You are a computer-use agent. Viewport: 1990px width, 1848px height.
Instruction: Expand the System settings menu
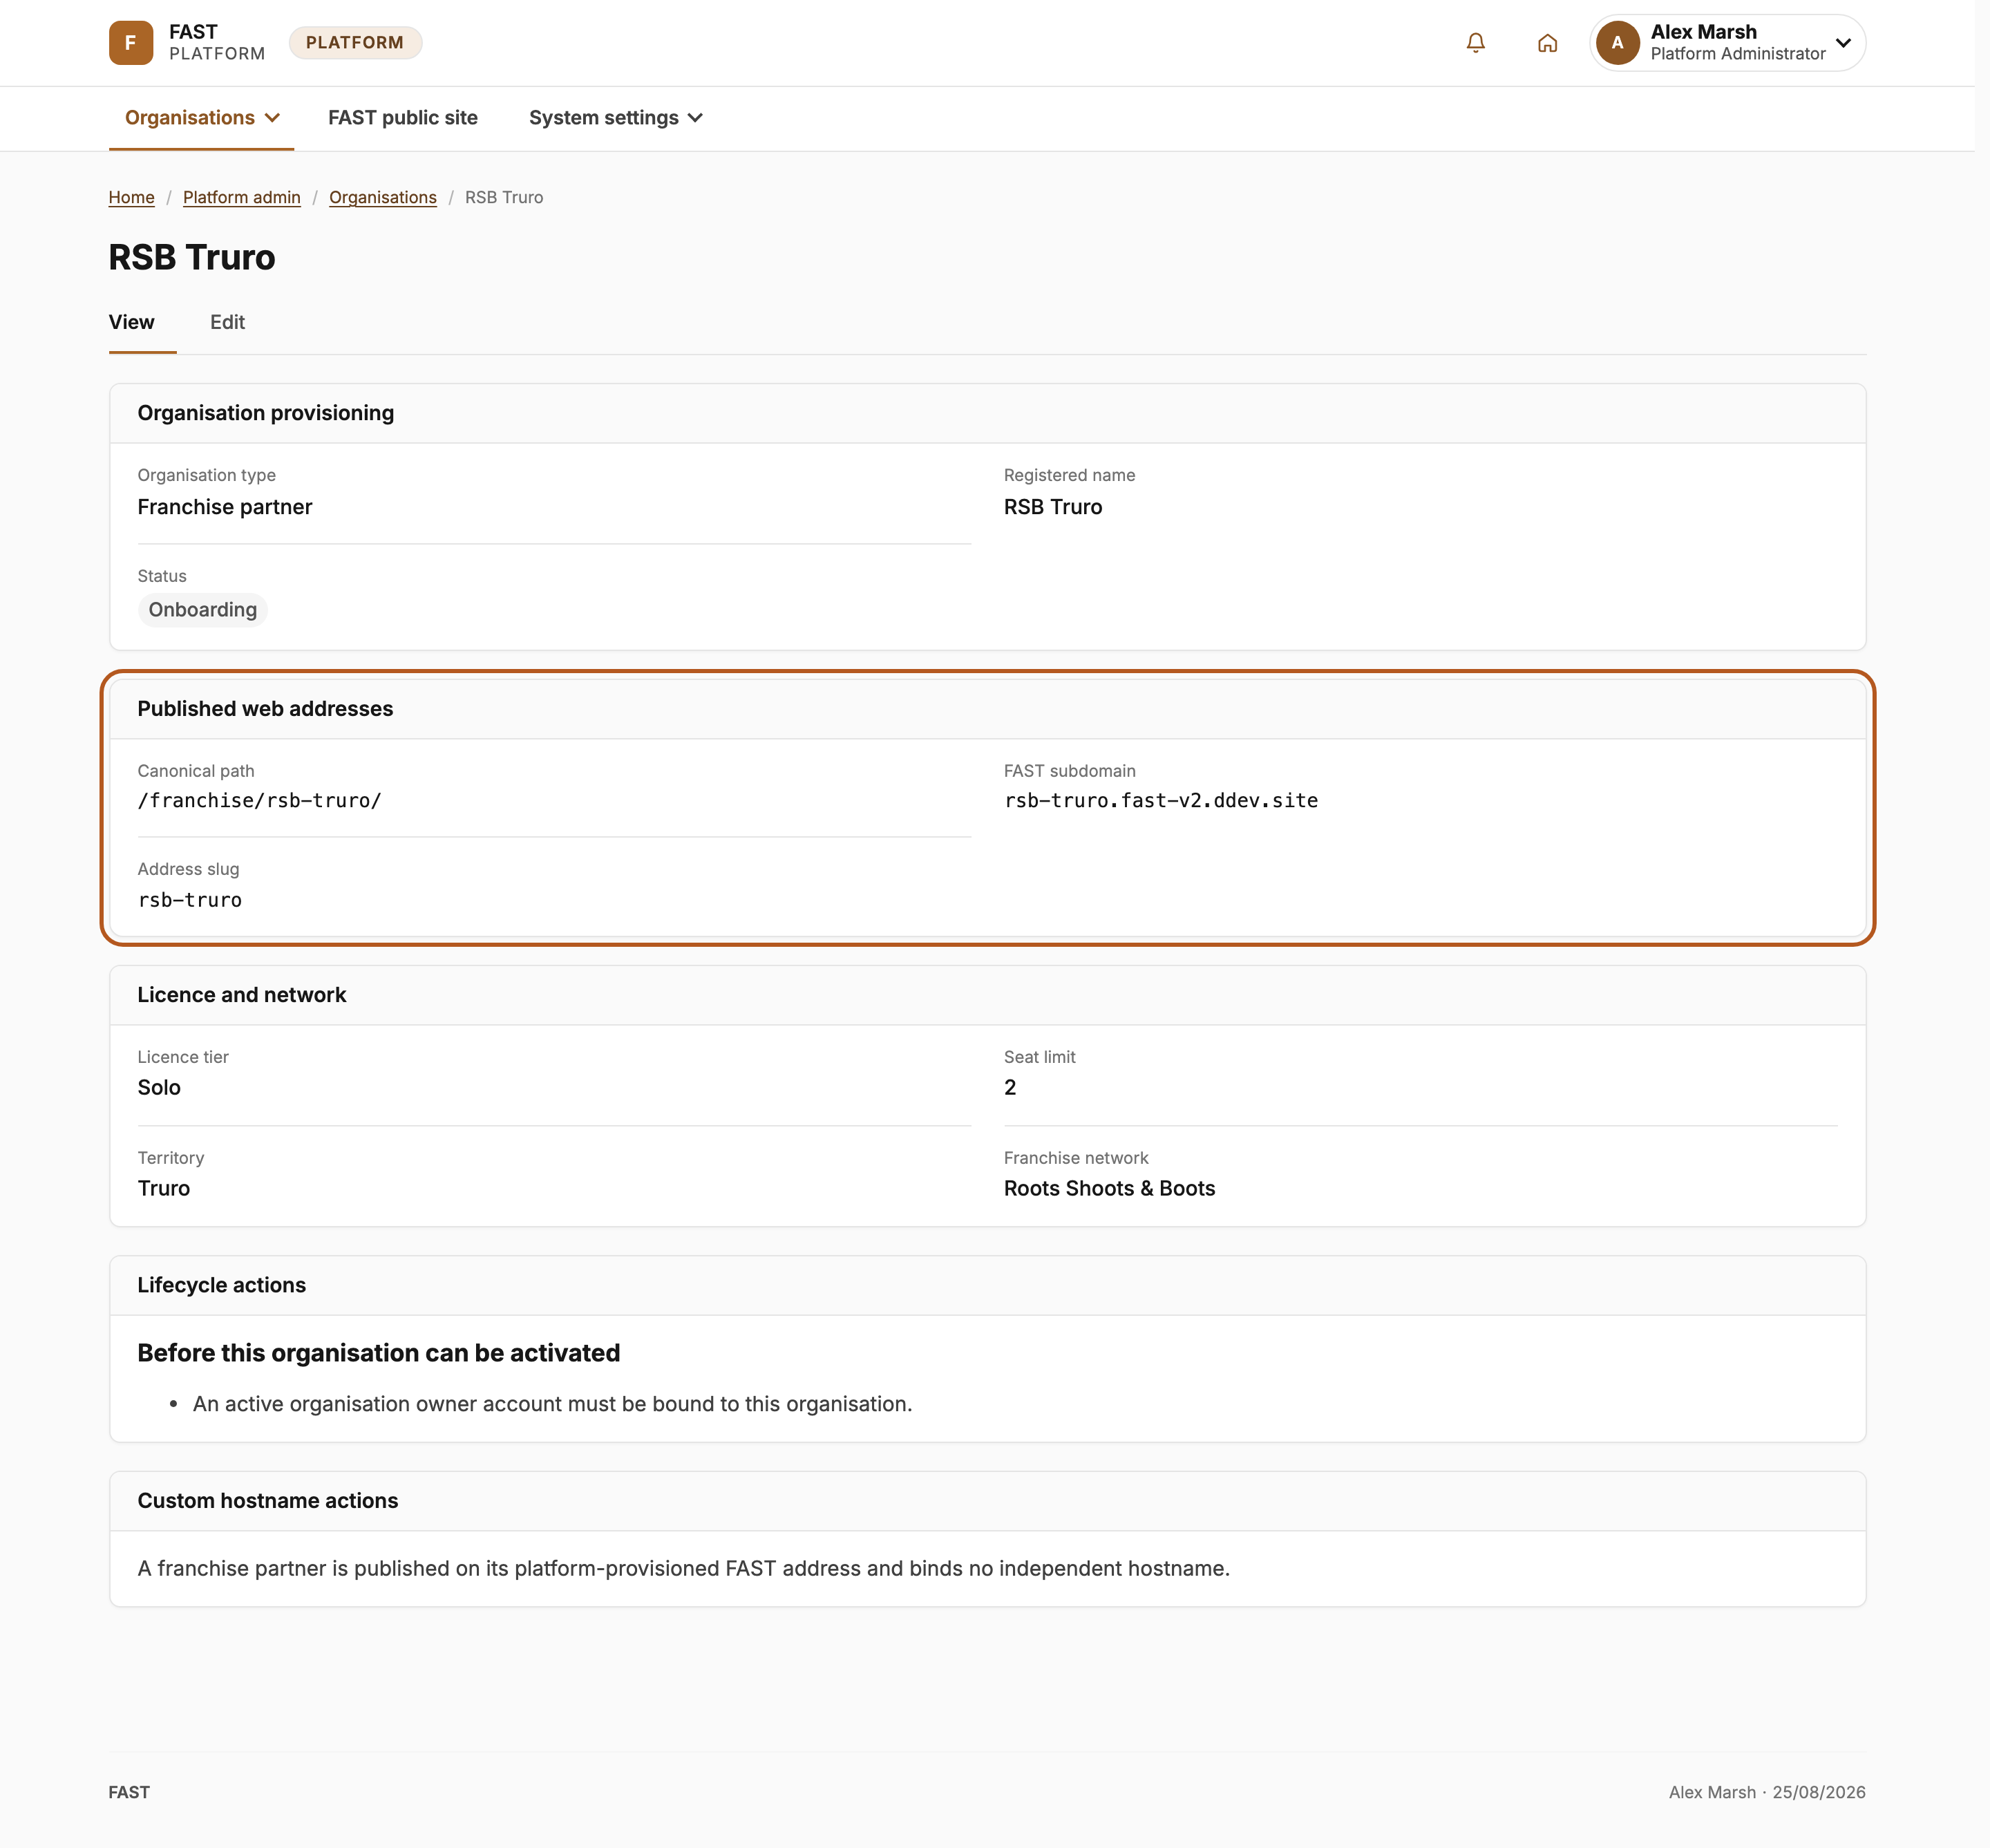(615, 118)
